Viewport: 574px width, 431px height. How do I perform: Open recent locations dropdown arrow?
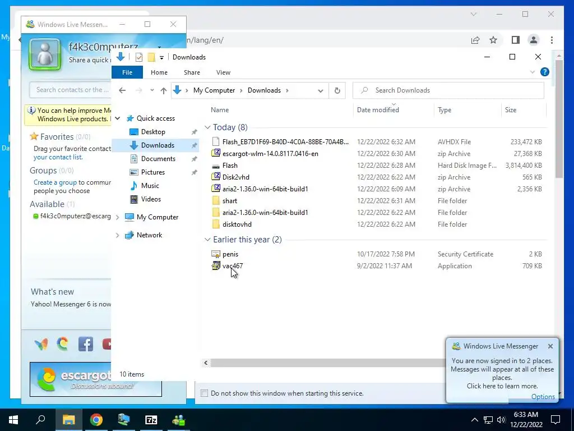[x=151, y=90]
